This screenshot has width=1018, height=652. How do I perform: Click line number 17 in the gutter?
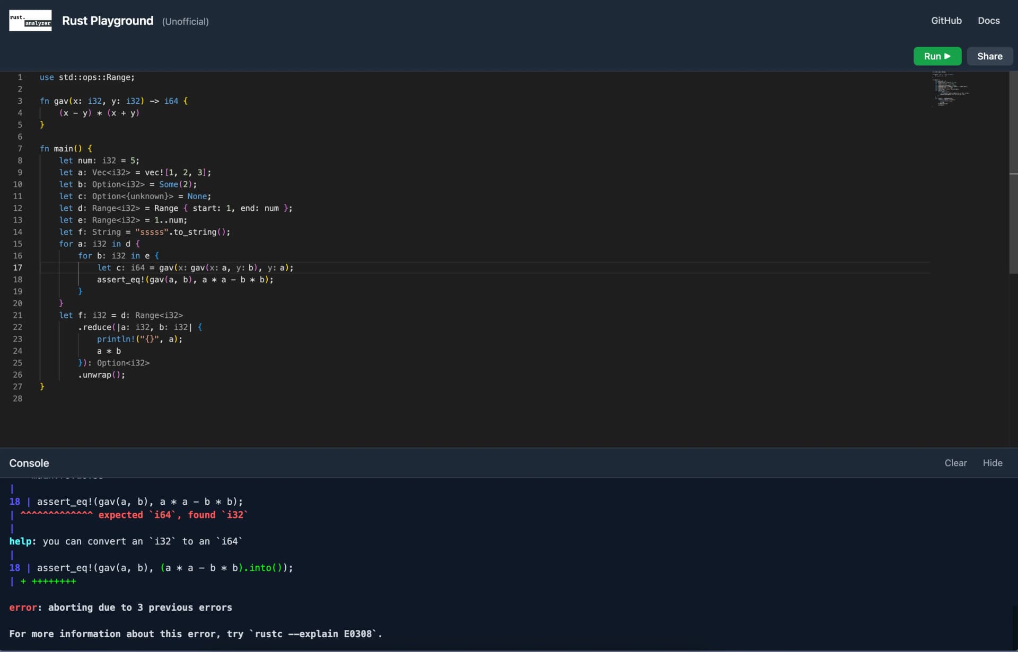(x=17, y=268)
